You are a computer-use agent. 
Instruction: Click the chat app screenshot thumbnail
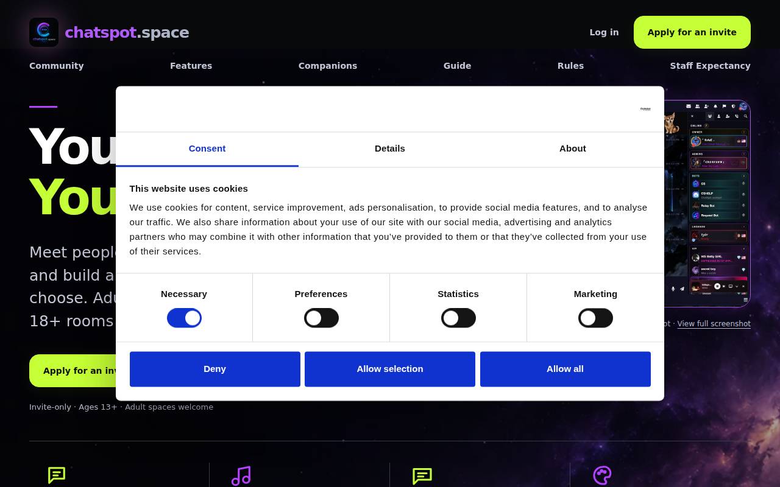(x=707, y=204)
